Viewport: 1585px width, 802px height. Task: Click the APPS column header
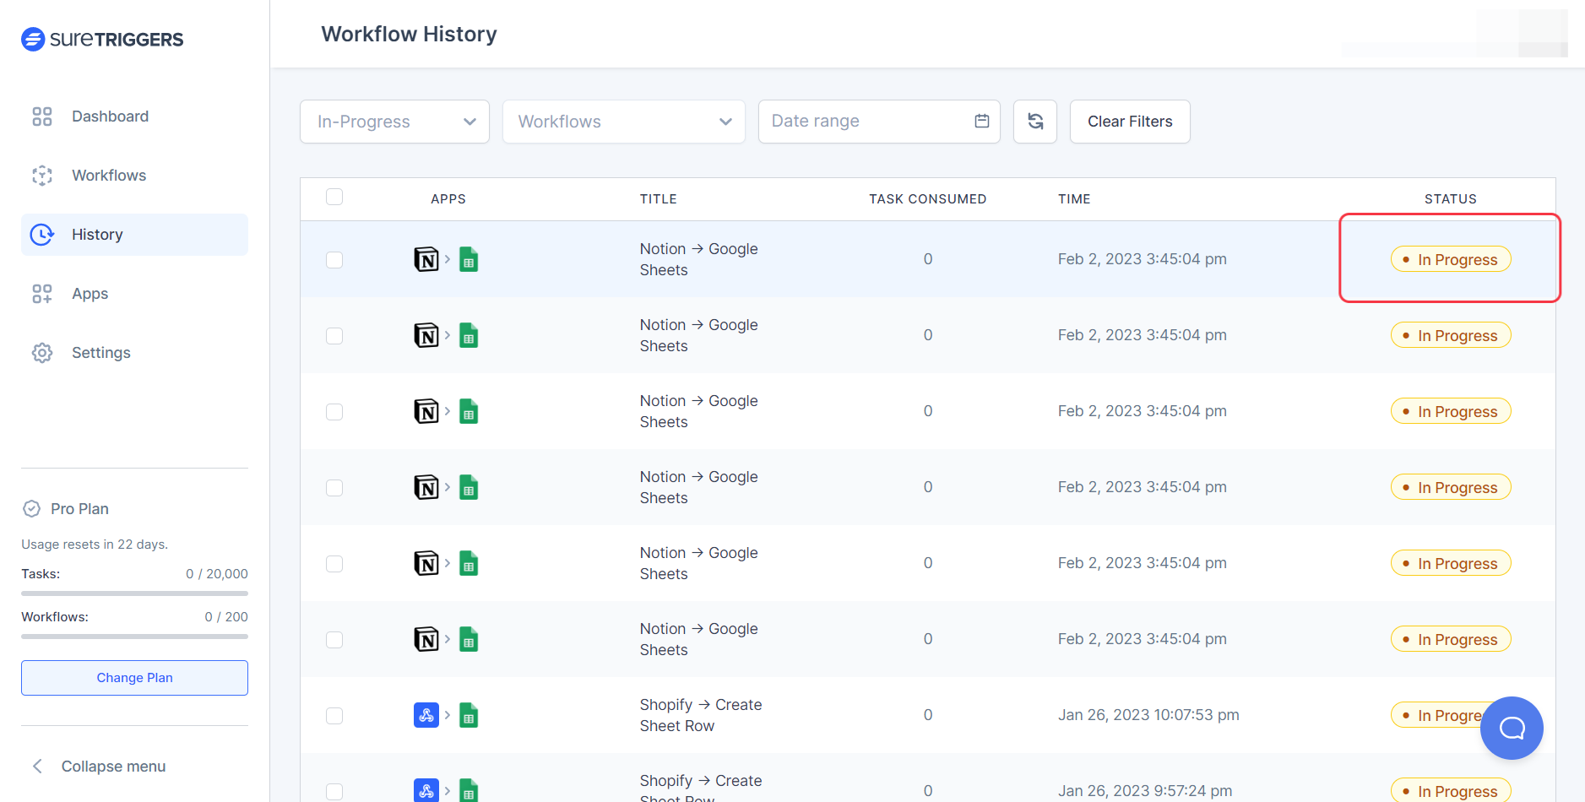click(x=448, y=199)
